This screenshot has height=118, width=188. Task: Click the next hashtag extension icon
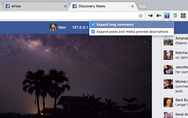[x=159, y=16]
